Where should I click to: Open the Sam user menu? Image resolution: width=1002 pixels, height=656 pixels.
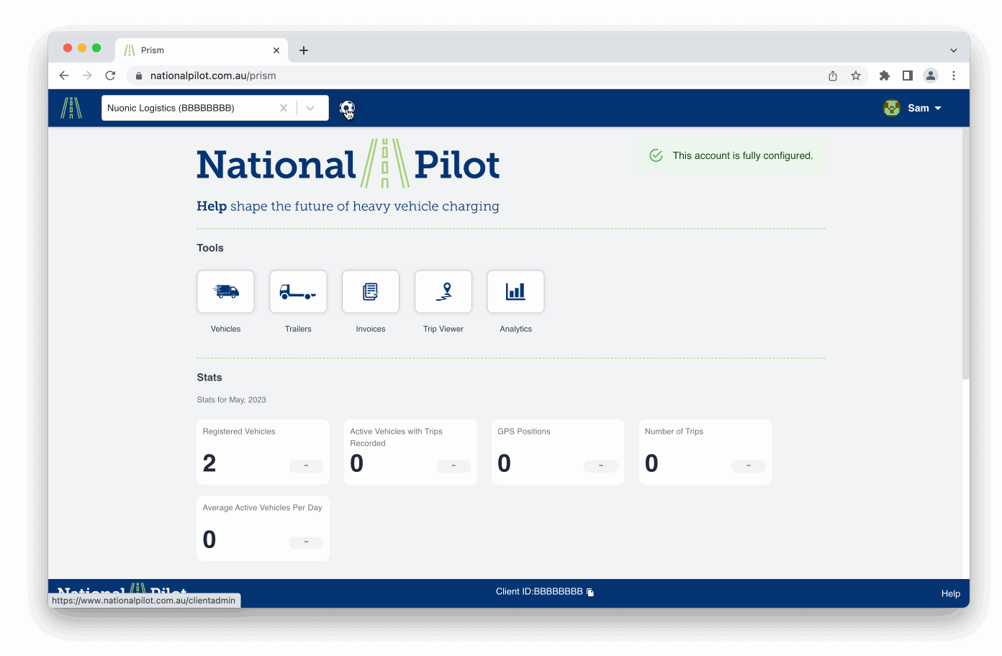click(913, 108)
